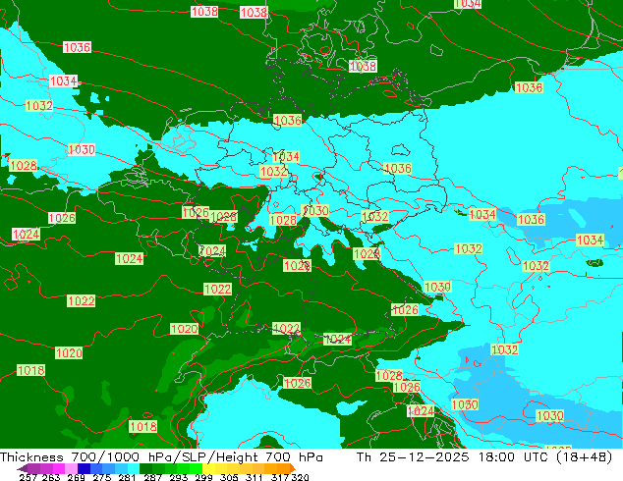This screenshot has height=481, width=623.
Task: Select the cyan legend swatch above 281
Action: [134, 468]
